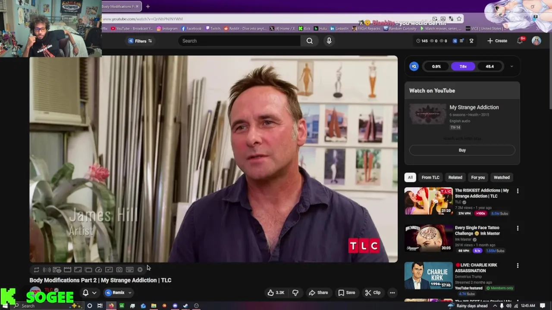
Task: Take a screenshot with the camera icon
Action: coord(119,270)
